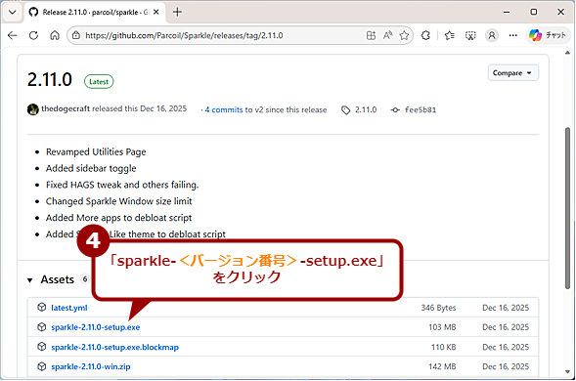
Task: Open the browser profile icon
Action: pos(492,35)
